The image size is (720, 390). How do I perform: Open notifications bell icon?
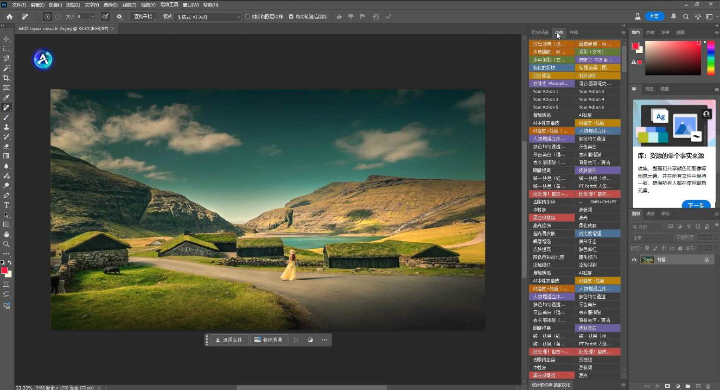pyautogui.click(x=673, y=17)
